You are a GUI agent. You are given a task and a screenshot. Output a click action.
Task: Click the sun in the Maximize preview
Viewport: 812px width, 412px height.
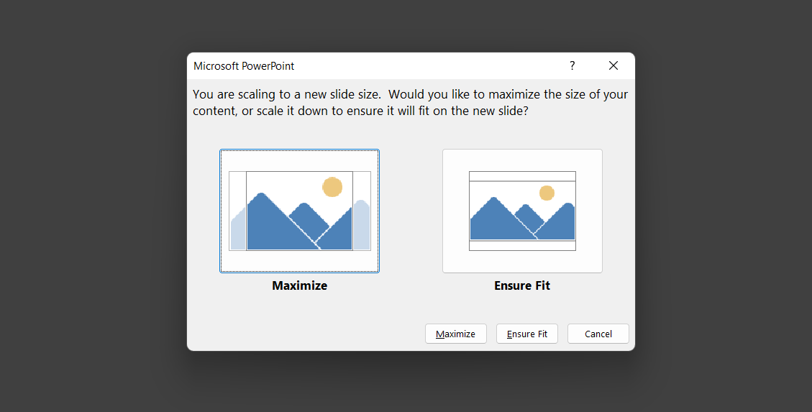pos(332,187)
